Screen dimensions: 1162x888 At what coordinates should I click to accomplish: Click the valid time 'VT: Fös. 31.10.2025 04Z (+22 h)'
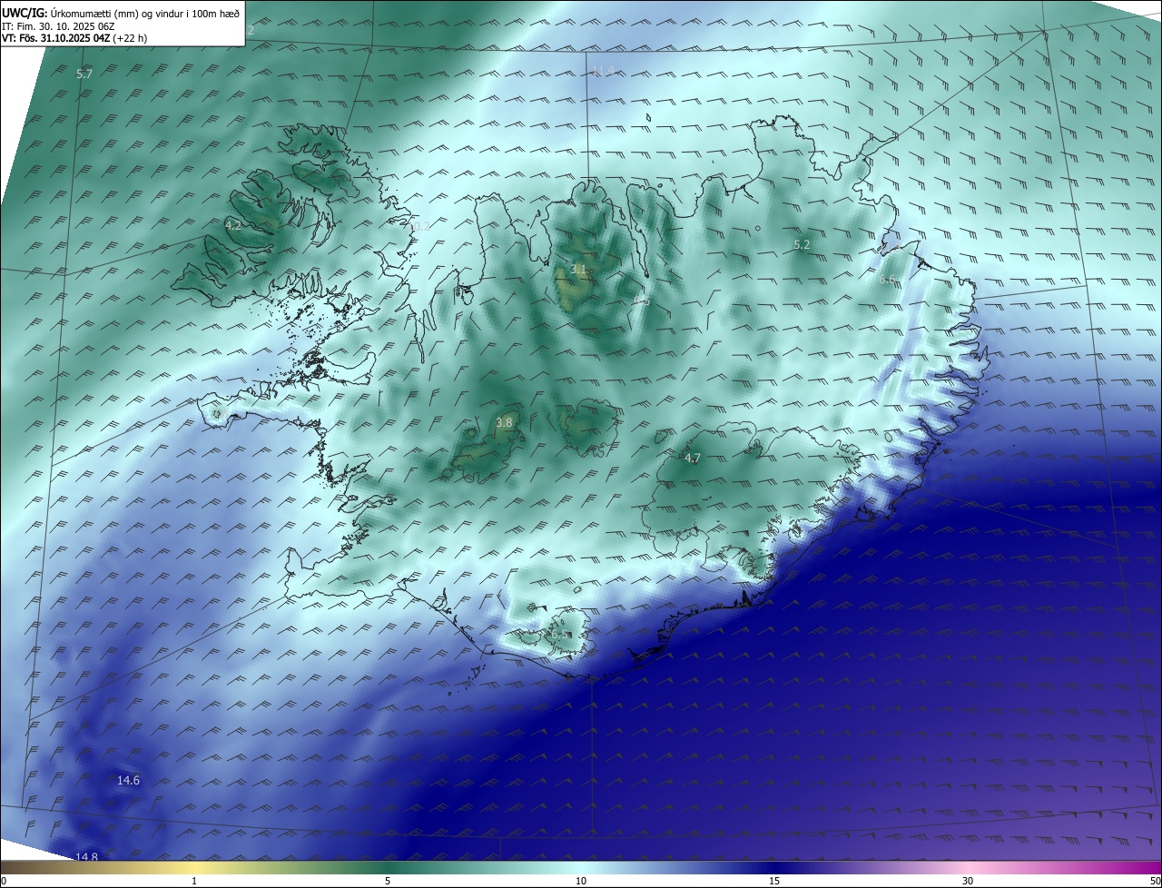(74, 38)
